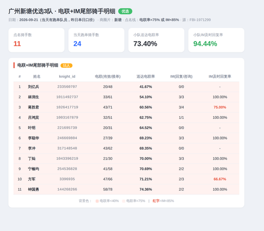Image resolution: width=264 pixels, height=231 pixels.
Task: Click the 64.52% call rate value
Action: pyautogui.click(x=146, y=128)
